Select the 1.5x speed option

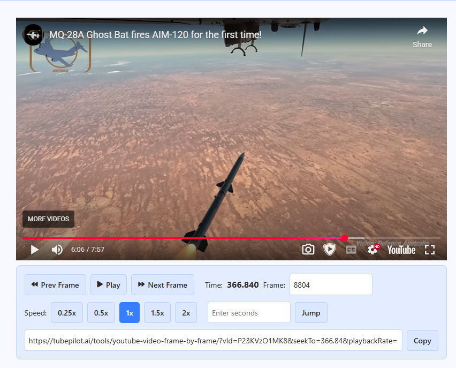157,313
